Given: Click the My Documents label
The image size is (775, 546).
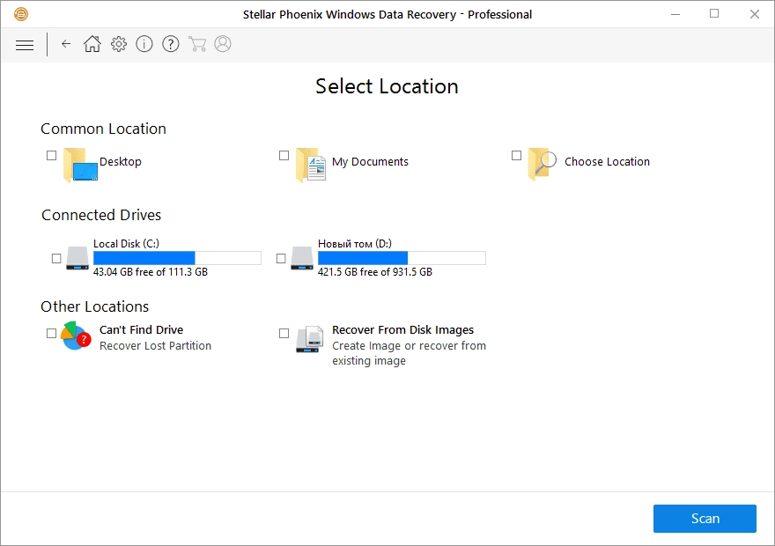Looking at the screenshot, I should pyautogui.click(x=370, y=161).
